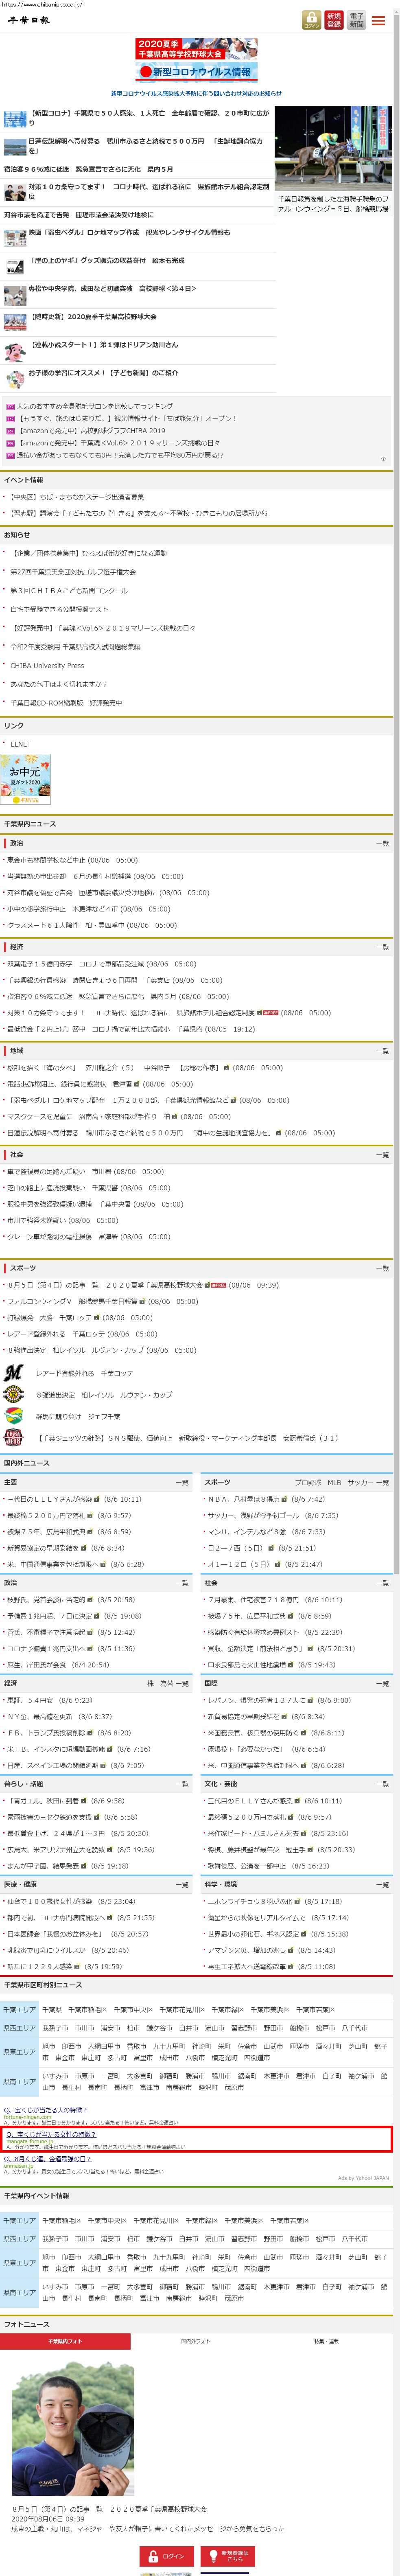The width and height of the screenshot is (400, 2576).
Task: Switch to 千葉県内フォト tab
Action: pyautogui.click(x=66, y=2341)
